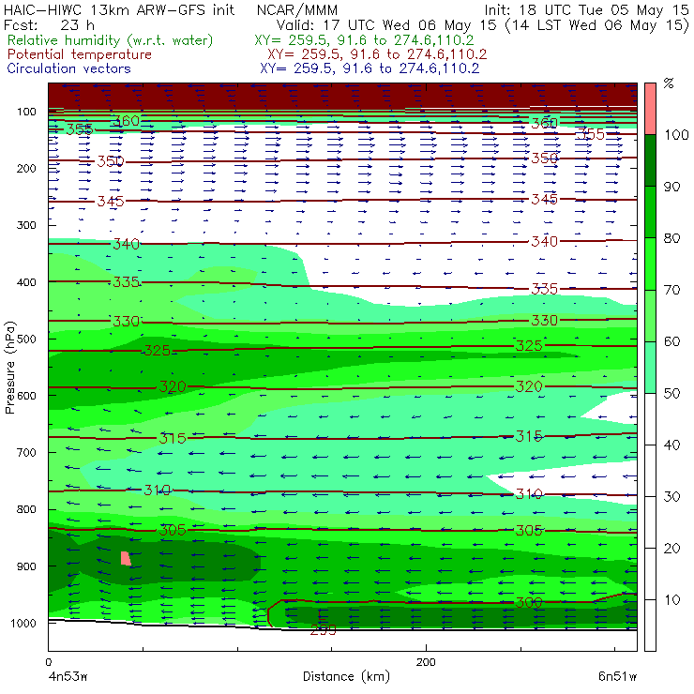Click the blue XY coordinates line
This screenshot has height=694, width=694.
click(x=370, y=68)
